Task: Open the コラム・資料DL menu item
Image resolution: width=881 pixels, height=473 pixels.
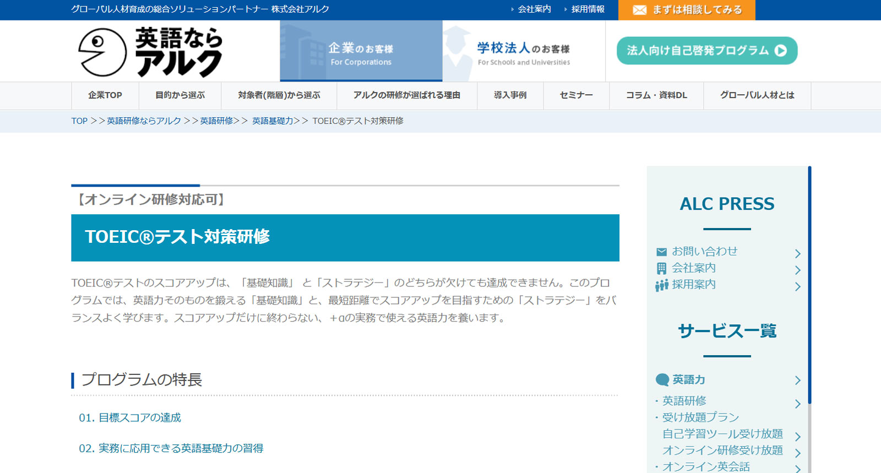Action: (x=656, y=95)
